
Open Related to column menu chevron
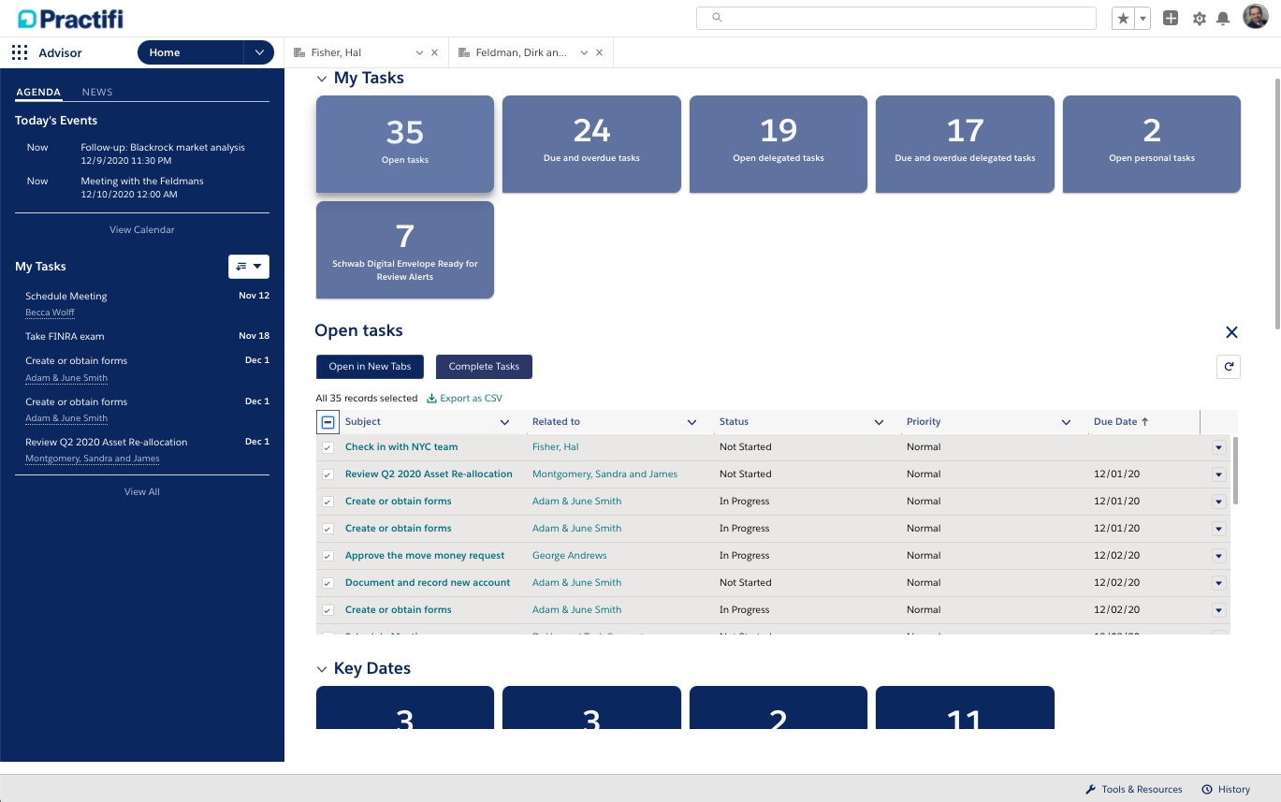point(692,422)
